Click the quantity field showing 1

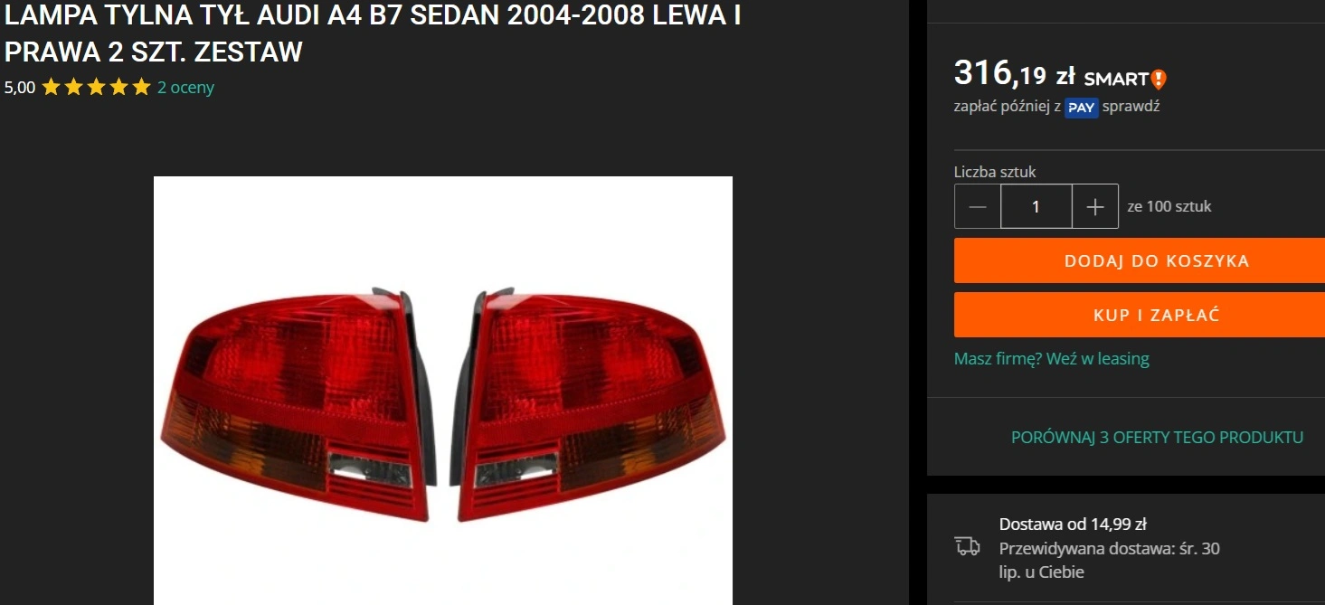pyautogui.click(x=1036, y=206)
